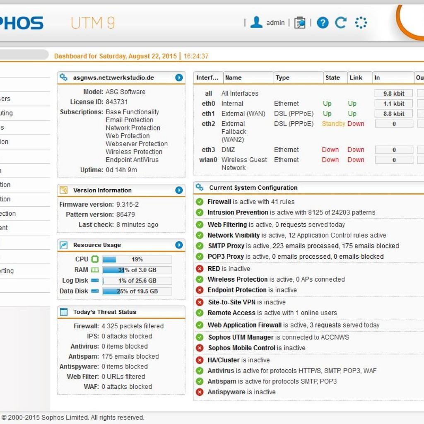Click Firmware version 9.315-2 value
This screenshot has height=424, width=424.
point(128,205)
